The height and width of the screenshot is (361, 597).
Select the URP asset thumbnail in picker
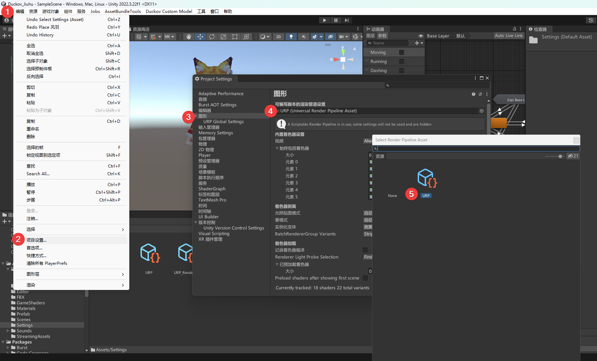click(427, 178)
